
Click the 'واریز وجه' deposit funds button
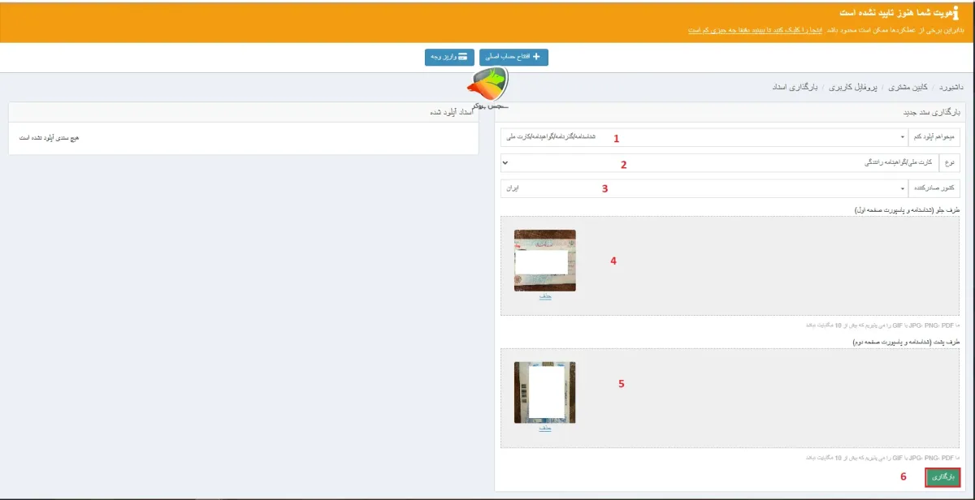coord(449,57)
